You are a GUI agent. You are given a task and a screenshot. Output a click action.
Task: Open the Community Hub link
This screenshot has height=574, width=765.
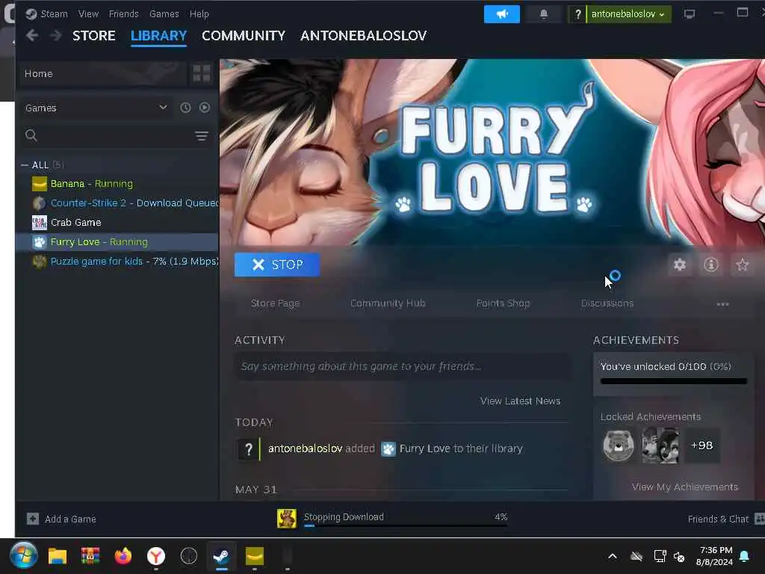coord(388,303)
